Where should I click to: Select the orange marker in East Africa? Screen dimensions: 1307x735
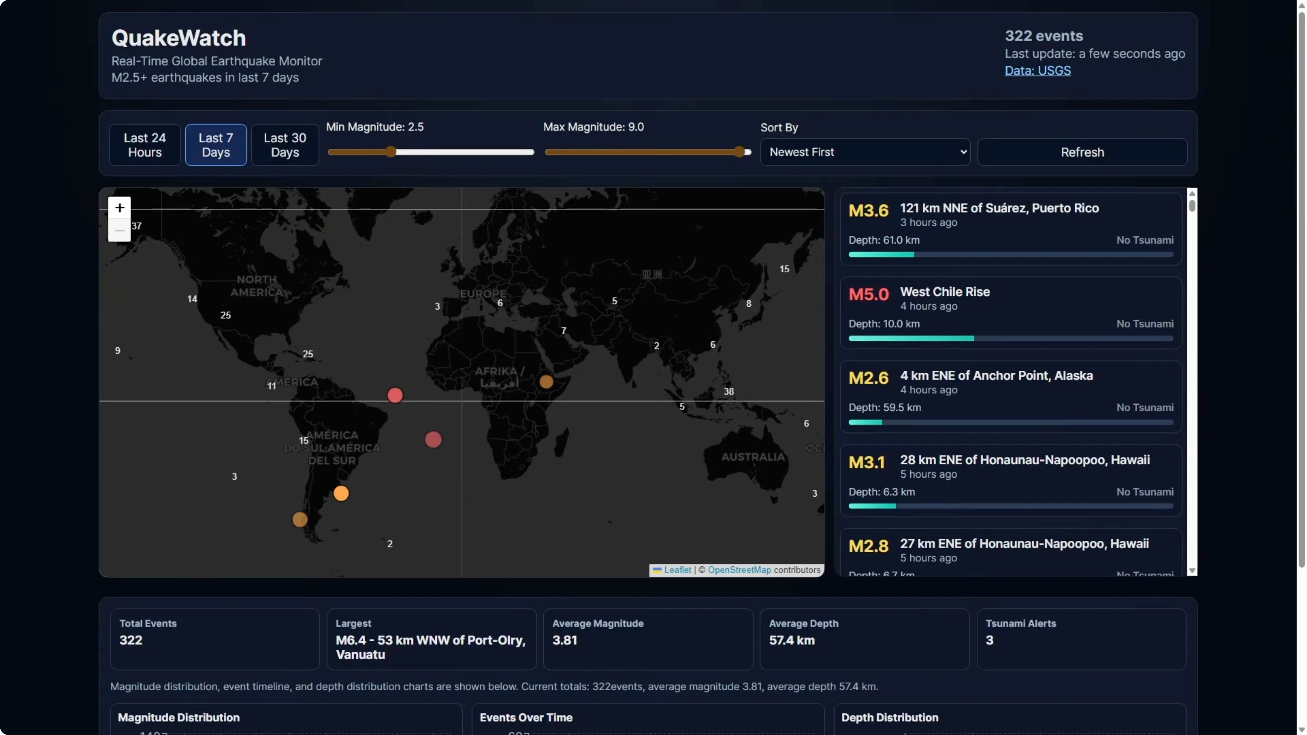546,381
